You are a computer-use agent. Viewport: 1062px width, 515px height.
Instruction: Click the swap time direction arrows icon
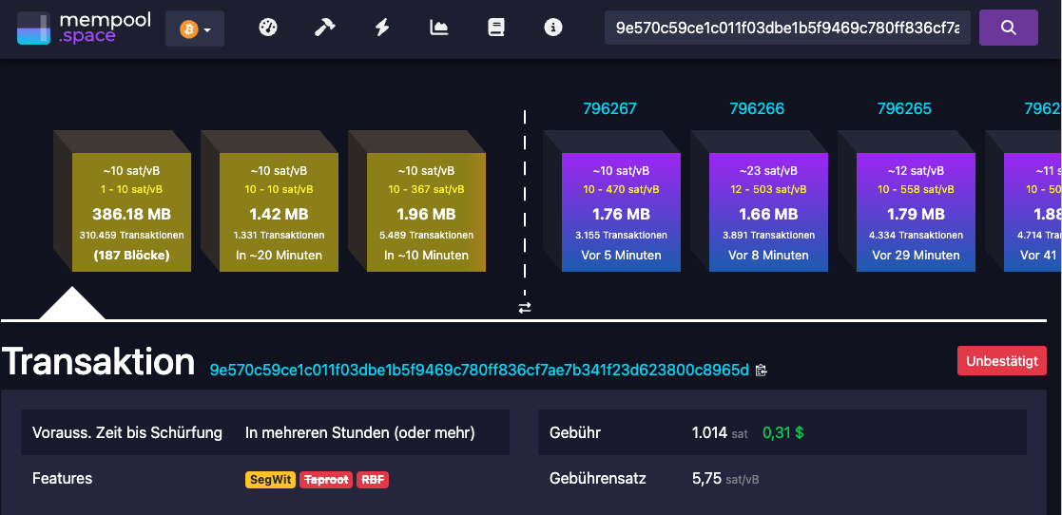tap(525, 308)
